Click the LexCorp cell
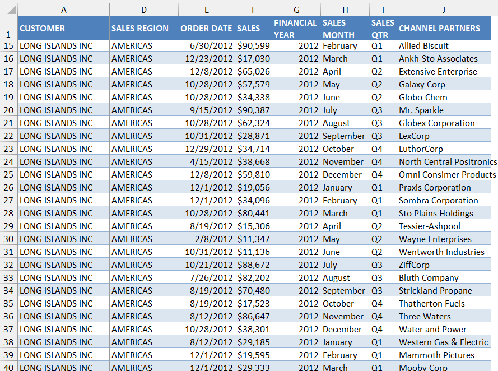 click(x=444, y=136)
